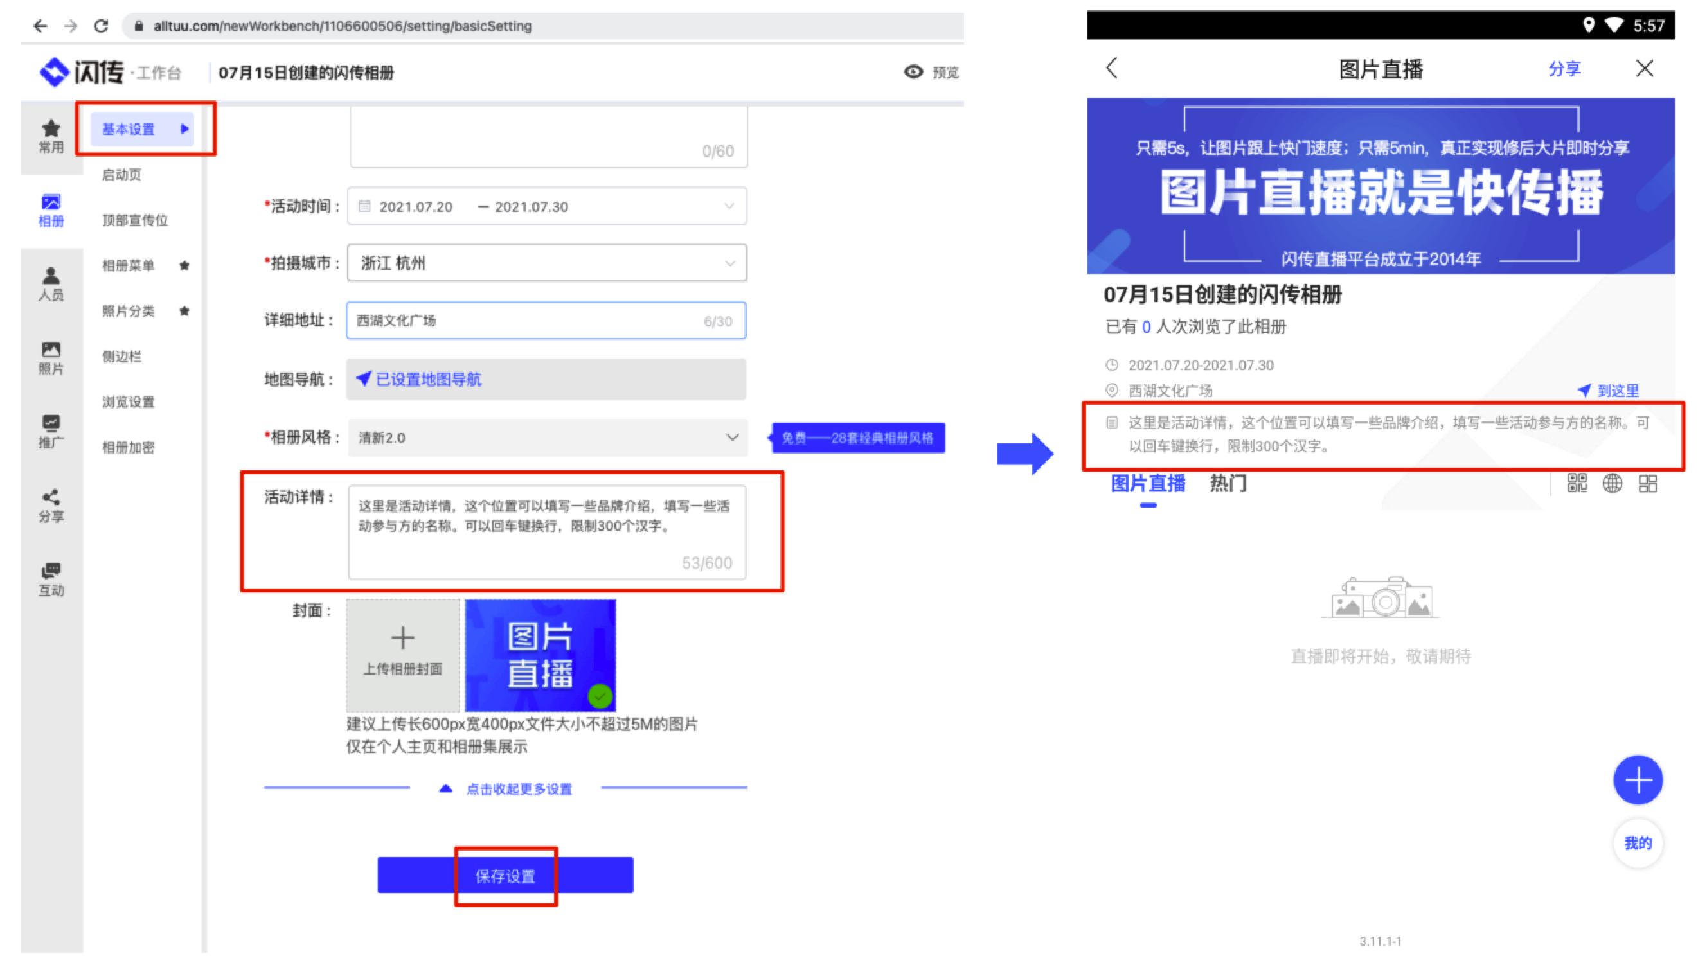Open the 照片 sidebar section
This screenshot has height=965, width=1698.
pyautogui.click(x=51, y=359)
